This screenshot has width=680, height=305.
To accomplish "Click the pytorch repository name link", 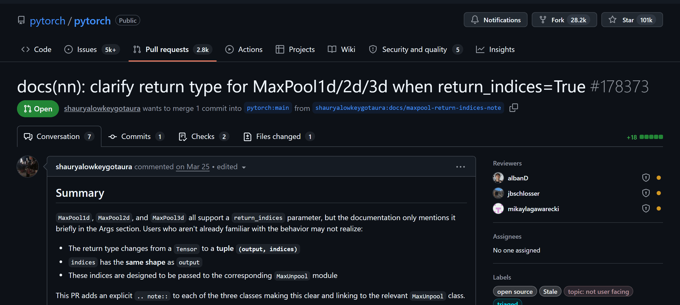I will [x=92, y=21].
